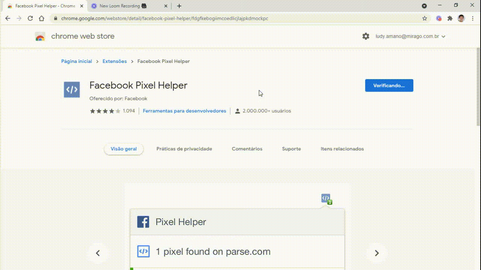
Task: Click the Pixel Helper screenshot preview
Action: pyautogui.click(x=237, y=226)
